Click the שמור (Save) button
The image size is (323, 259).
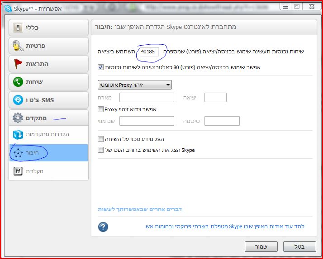[x=261, y=246]
